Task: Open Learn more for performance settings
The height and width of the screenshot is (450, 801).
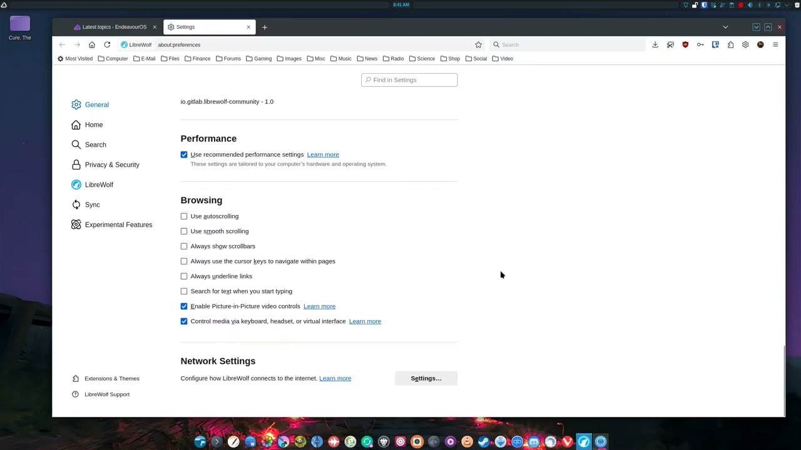Action: pos(323,154)
